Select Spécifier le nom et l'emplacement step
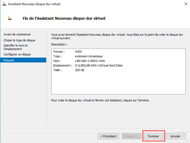Screen dimensions: 190x143 [x=15, y=47]
